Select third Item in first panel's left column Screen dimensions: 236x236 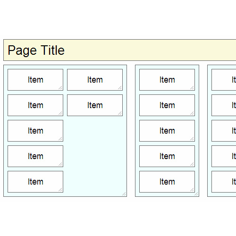pyautogui.click(x=35, y=131)
